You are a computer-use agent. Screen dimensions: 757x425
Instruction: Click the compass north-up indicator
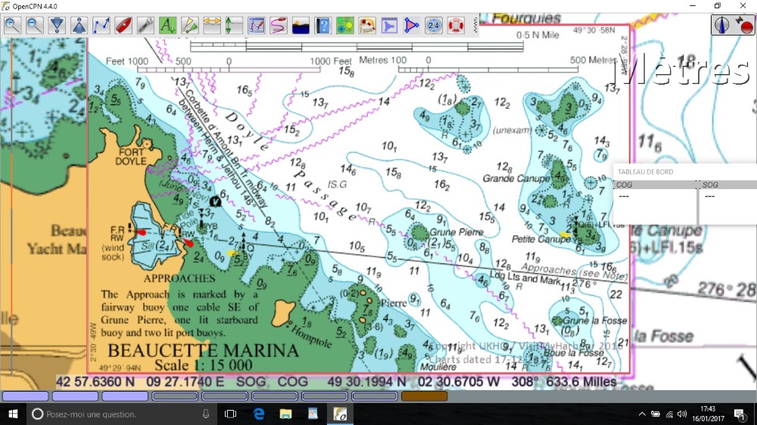[x=721, y=25]
